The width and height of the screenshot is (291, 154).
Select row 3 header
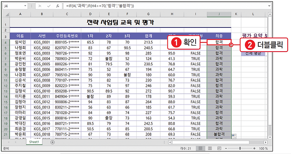[x=6, y=36]
